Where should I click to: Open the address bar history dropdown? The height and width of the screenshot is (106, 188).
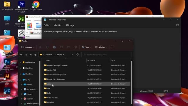(x=73, y=54)
